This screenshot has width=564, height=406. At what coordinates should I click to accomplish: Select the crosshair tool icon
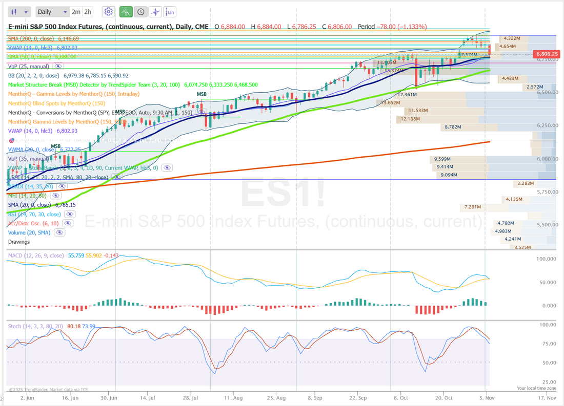155,12
